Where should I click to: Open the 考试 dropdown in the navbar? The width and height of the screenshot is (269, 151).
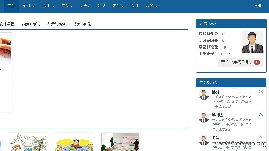coord(67,6)
